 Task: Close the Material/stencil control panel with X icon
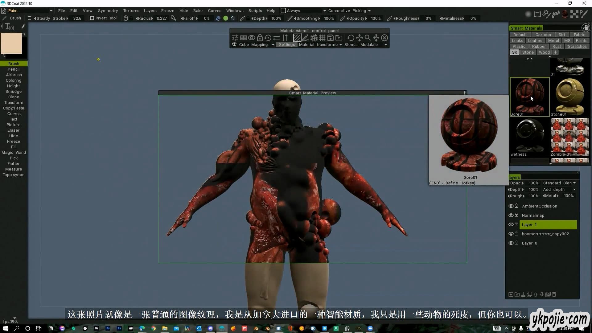[384, 38]
